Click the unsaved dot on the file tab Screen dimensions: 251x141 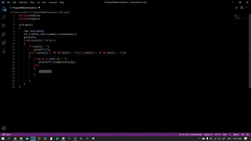click(39, 8)
